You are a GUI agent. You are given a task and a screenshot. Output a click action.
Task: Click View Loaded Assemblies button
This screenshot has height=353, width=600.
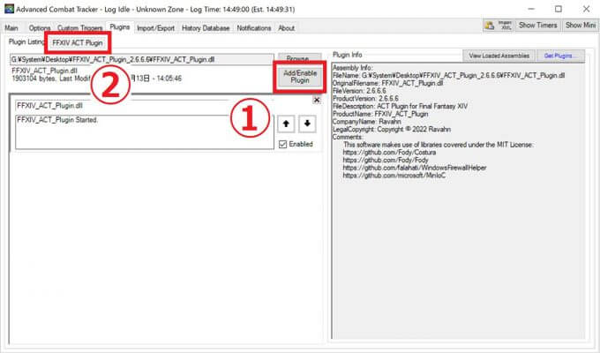499,56
